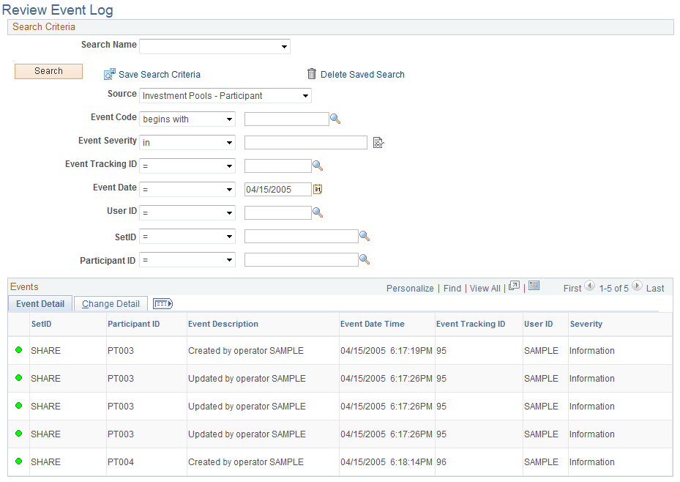The image size is (680, 482).
Task: Click Delete Saved Search link
Action: click(362, 75)
